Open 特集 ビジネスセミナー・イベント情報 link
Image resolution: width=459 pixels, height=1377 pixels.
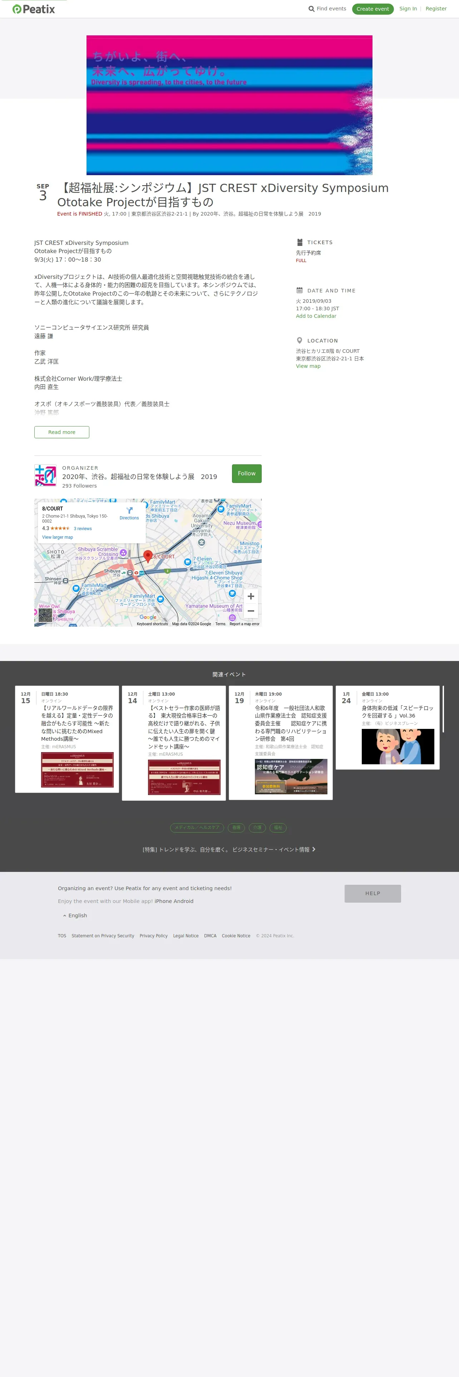click(x=229, y=849)
